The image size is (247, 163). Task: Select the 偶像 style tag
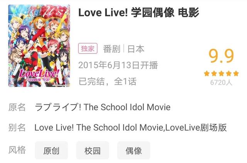134,151
